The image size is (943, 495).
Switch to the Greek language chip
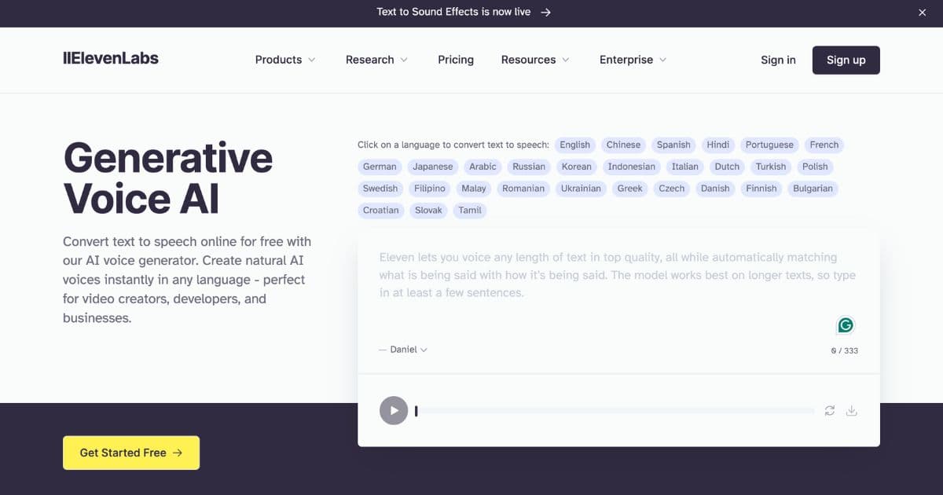pos(630,189)
